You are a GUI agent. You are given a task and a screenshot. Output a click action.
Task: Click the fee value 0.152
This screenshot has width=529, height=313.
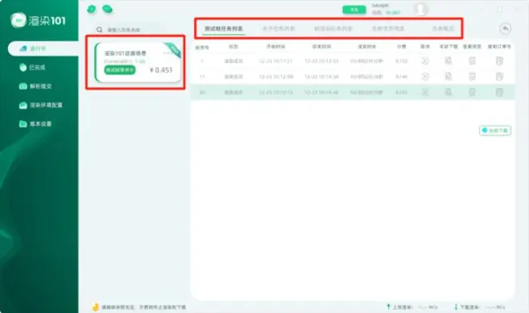(401, 61)
